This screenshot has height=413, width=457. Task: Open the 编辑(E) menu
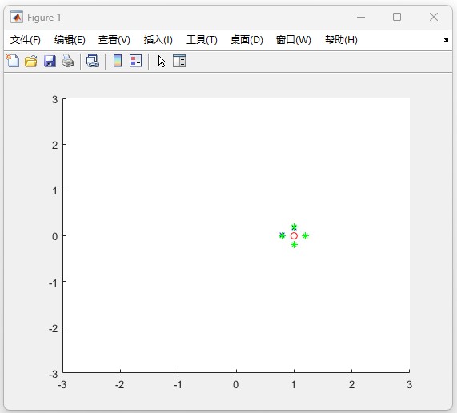click(x=70, y=40)
